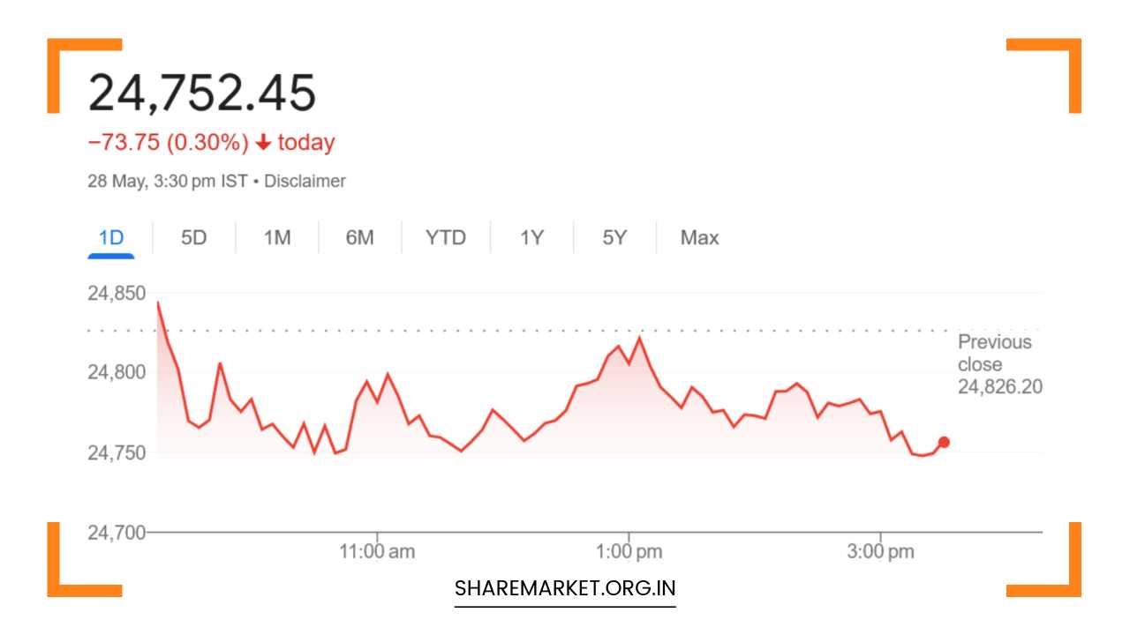The width and height of the screenshot is (1130, 635).
Task: Open the Max chart history view
Action: coord(698,237)
